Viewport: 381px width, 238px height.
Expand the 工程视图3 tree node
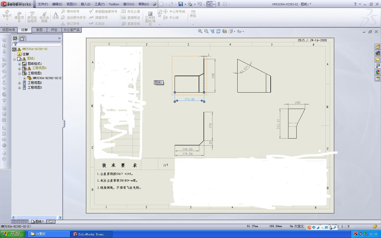point(19,88)
